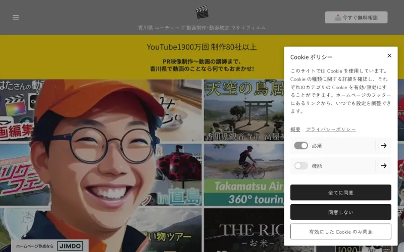Open the JIMDO homepage creation banner

click(x=49, y=246)
